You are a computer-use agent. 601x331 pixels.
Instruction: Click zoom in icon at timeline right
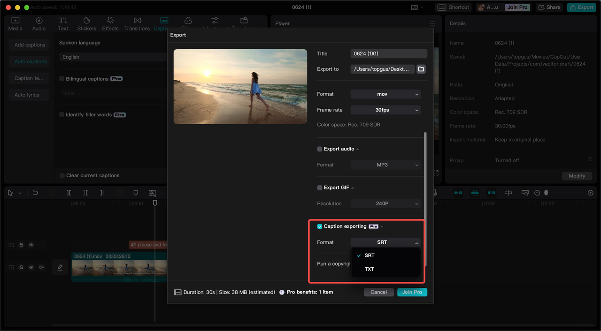[x=591, y=193]
